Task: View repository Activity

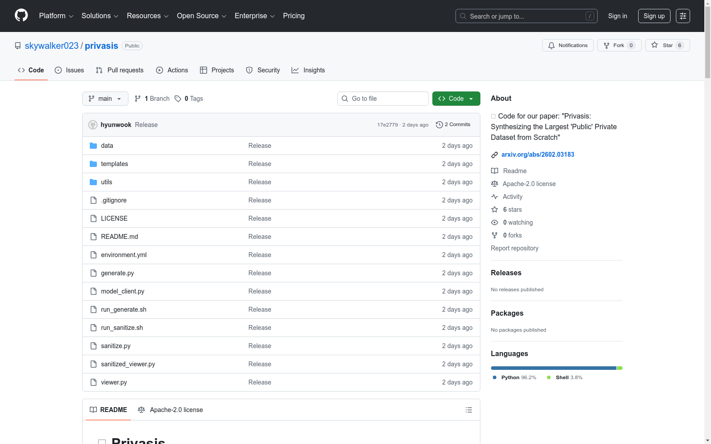Action: tap(507, 197)
